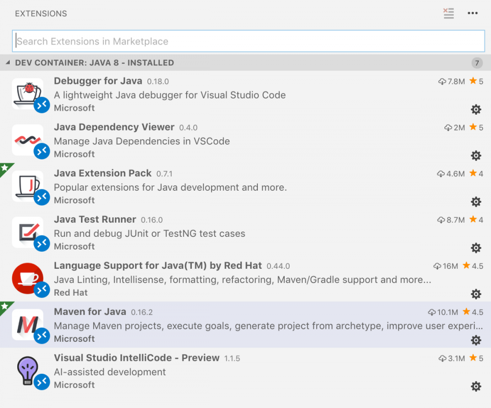Select Maven for Java extension title

90,312
